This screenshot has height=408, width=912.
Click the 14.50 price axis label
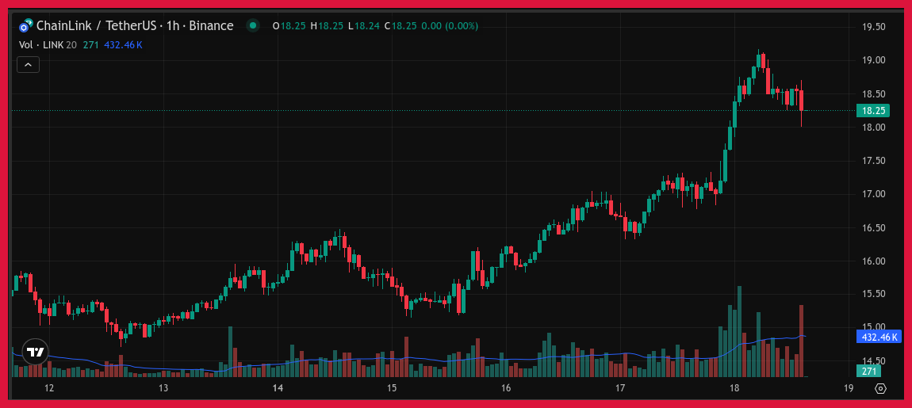[873, 361]
